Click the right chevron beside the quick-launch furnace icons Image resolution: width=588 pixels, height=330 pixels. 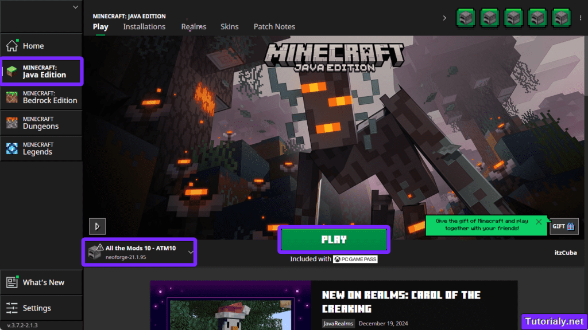[x=444, y=18]
